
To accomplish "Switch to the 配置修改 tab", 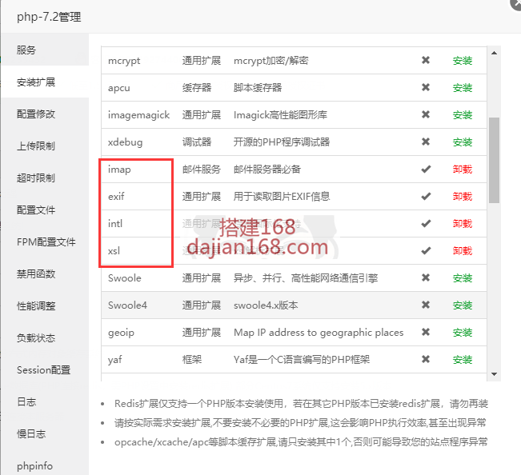I will pyautogui.click(x=36, y=114).
